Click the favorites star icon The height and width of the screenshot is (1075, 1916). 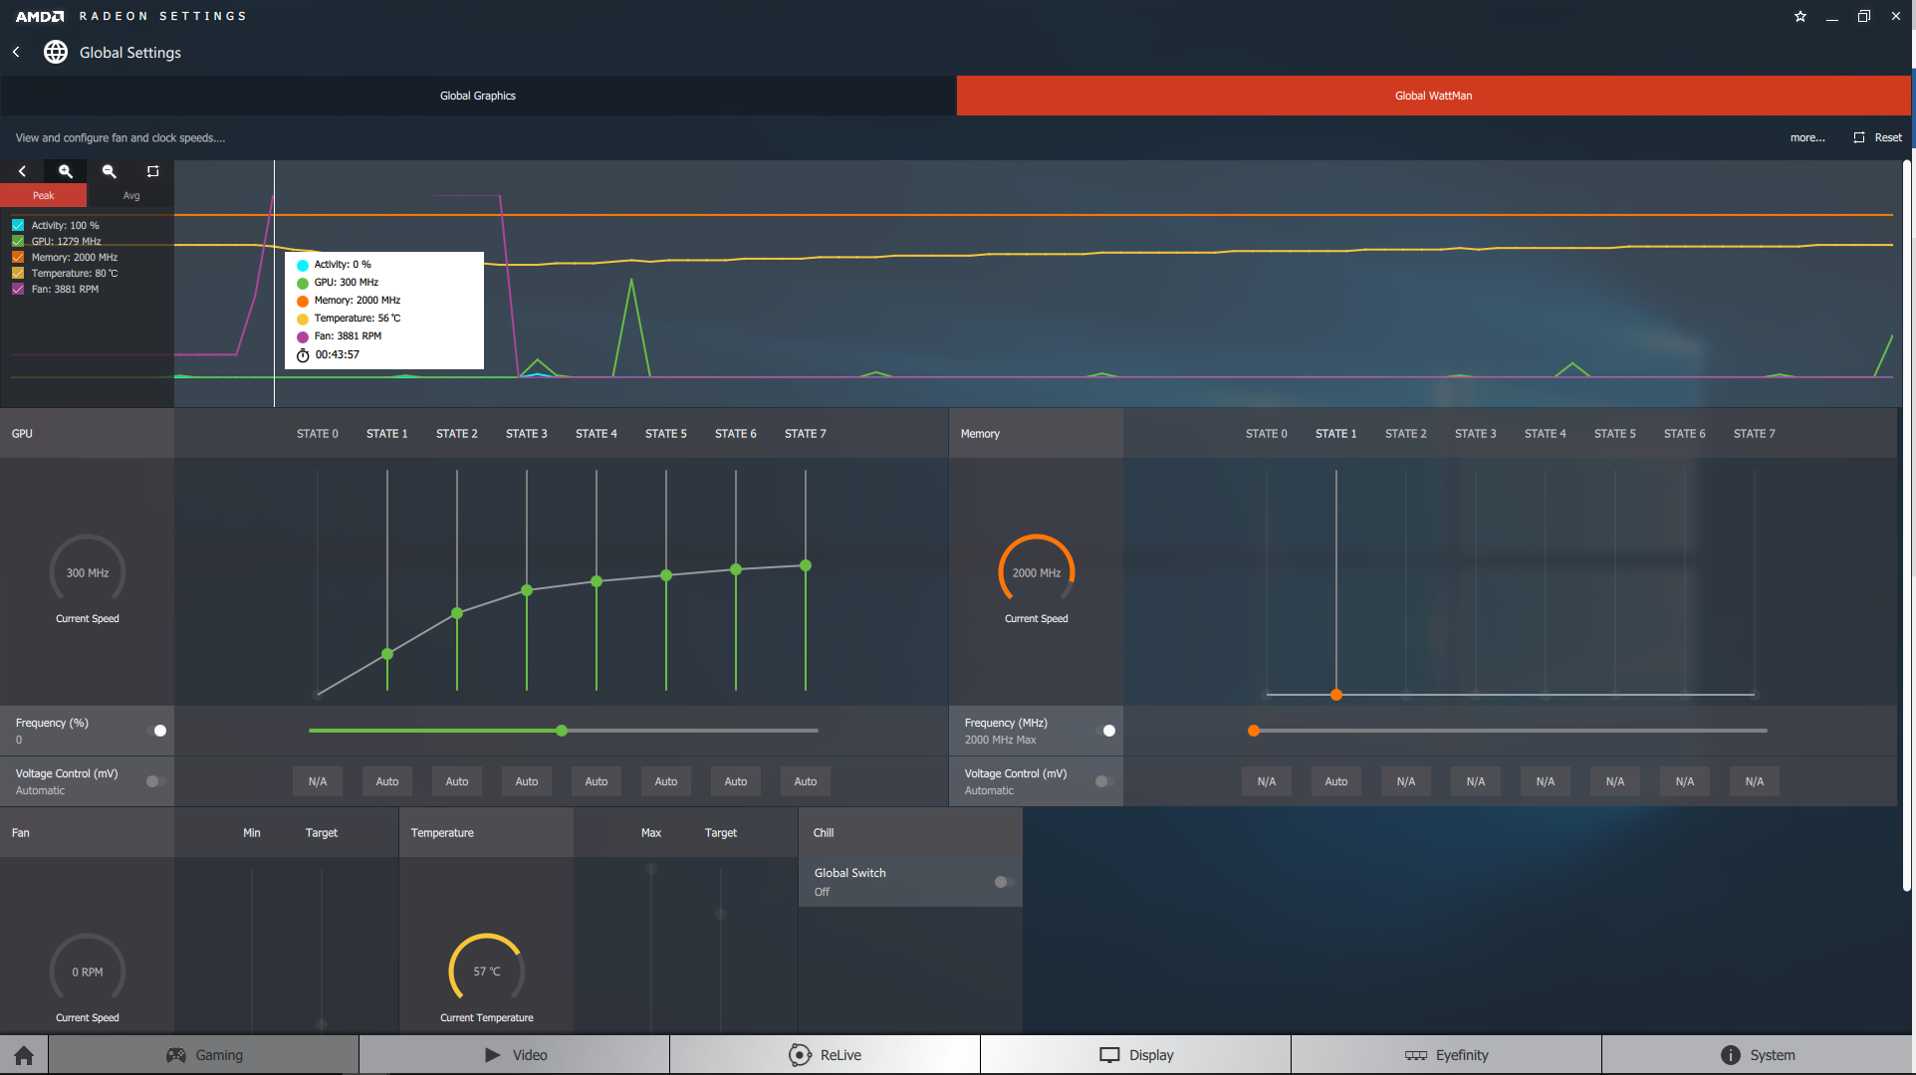coord(1799,16)
